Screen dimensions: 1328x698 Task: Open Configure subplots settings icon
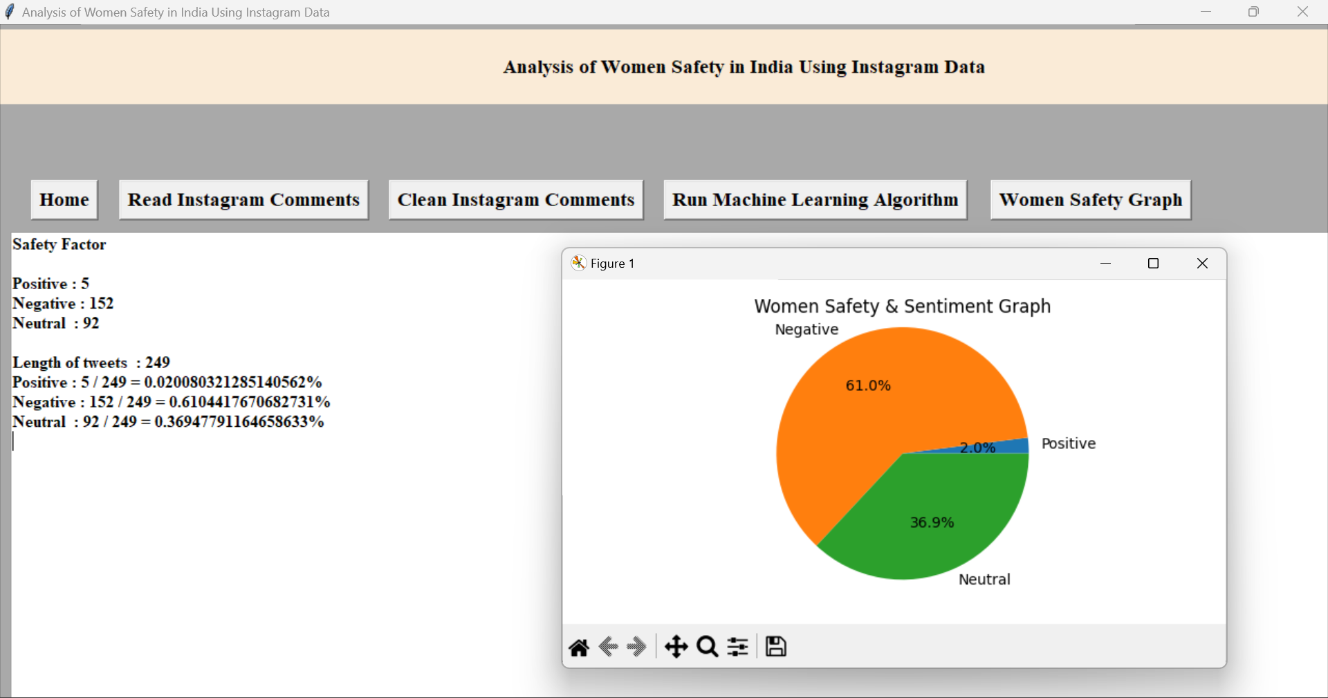tap(738, 647)
